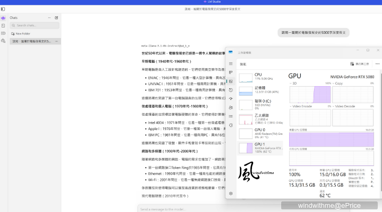Open the Chat view robot icon
Screen dimensions: 382x212
3,18
